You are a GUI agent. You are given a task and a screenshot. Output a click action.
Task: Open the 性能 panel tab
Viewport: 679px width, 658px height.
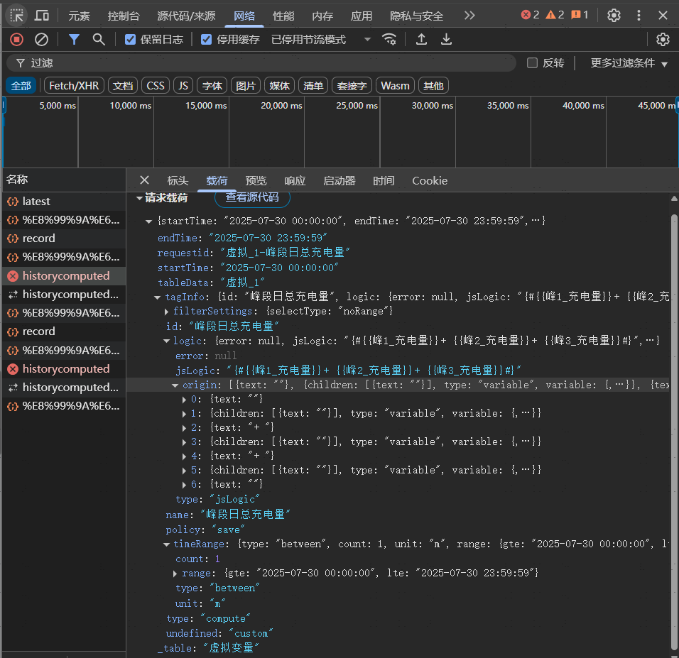[x=283, y=16]
